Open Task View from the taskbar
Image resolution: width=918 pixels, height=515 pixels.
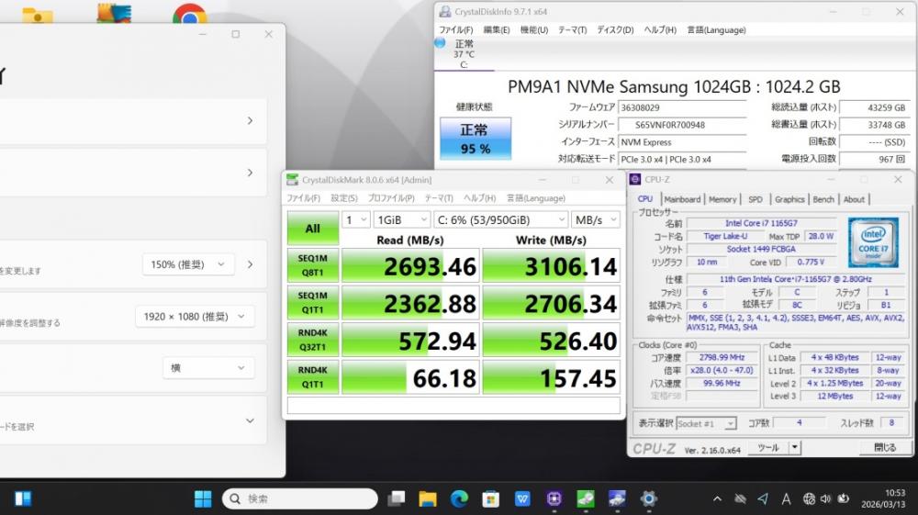pos(397,498)
